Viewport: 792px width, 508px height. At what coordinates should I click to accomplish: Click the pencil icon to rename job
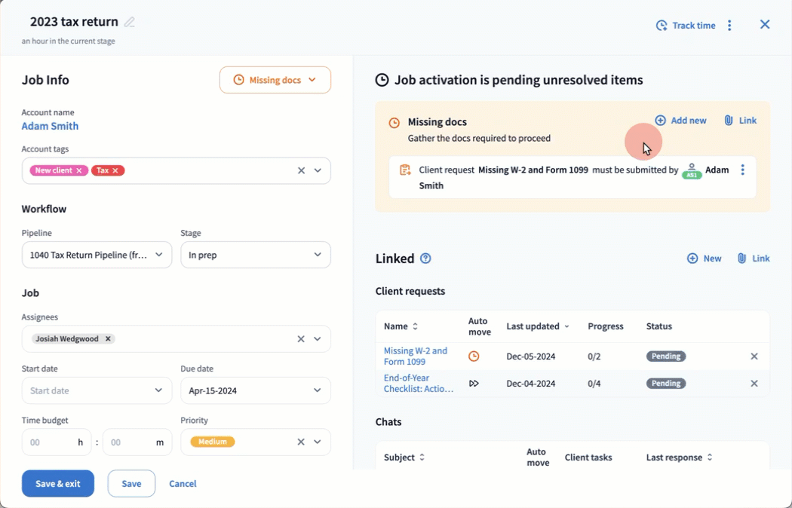point(130,22)
